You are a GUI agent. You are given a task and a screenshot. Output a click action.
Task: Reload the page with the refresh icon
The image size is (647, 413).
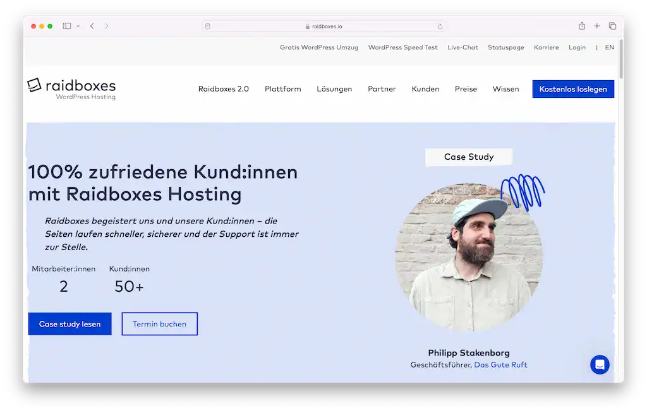440,27
